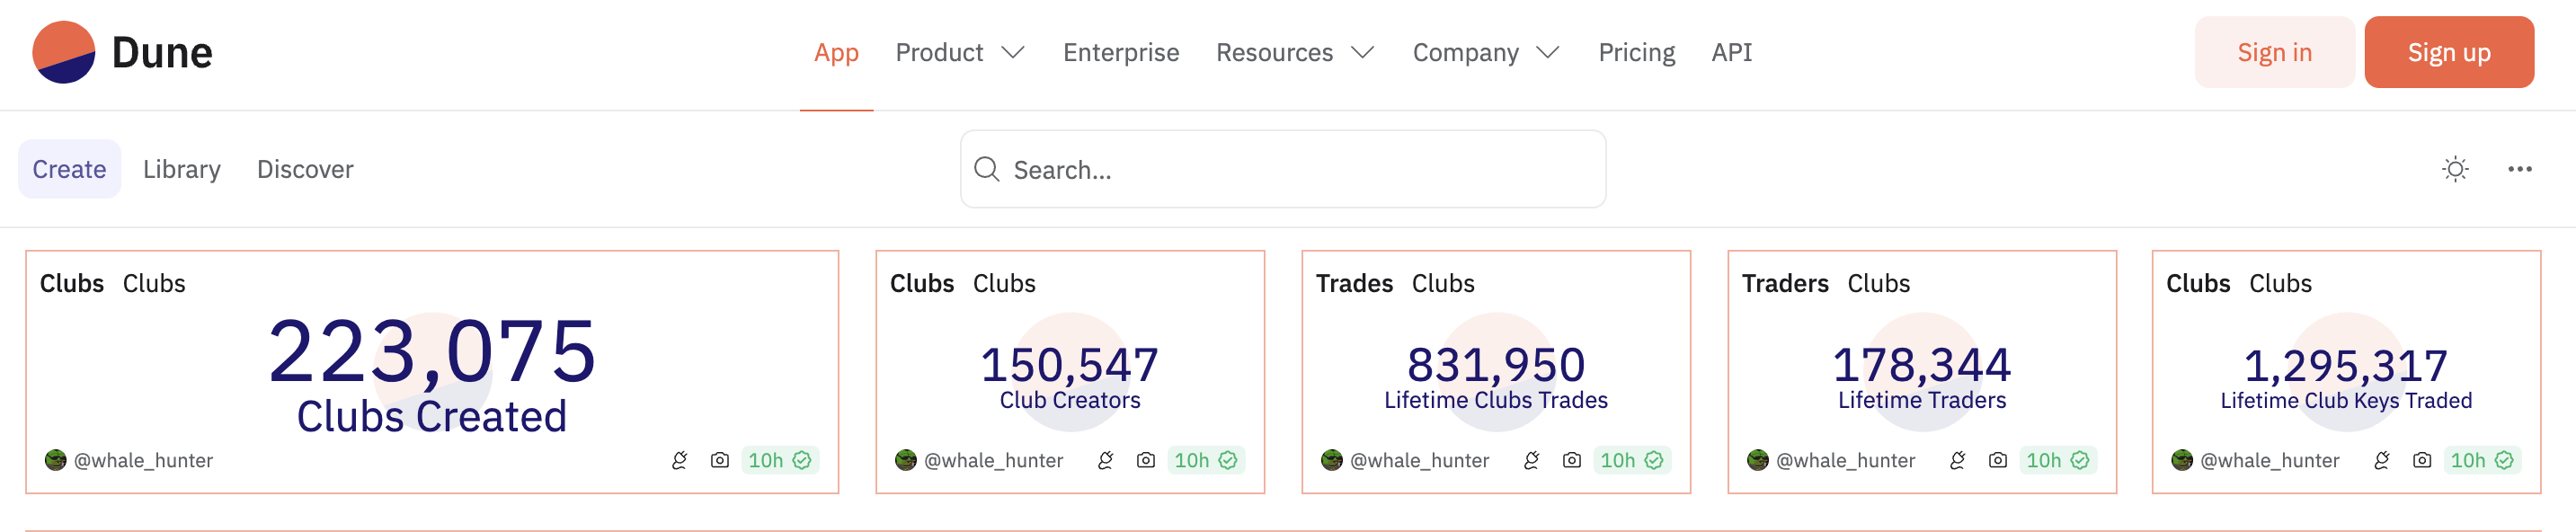Click the Sign up button

tap(2448, 52)
